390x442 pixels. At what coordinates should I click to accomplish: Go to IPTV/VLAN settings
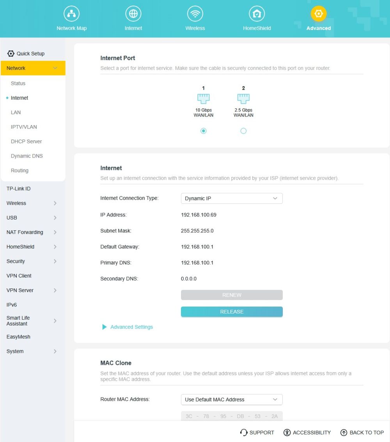tap(24, 127)
